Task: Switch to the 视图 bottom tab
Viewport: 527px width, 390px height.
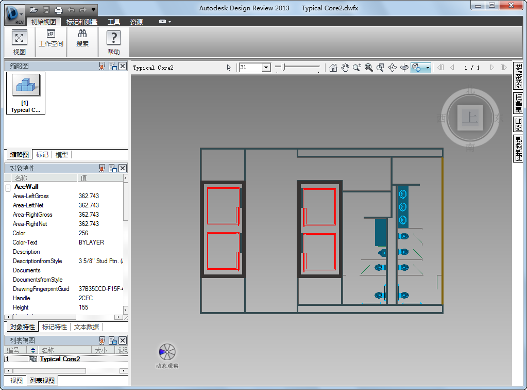Action: (x=16, y=380)
